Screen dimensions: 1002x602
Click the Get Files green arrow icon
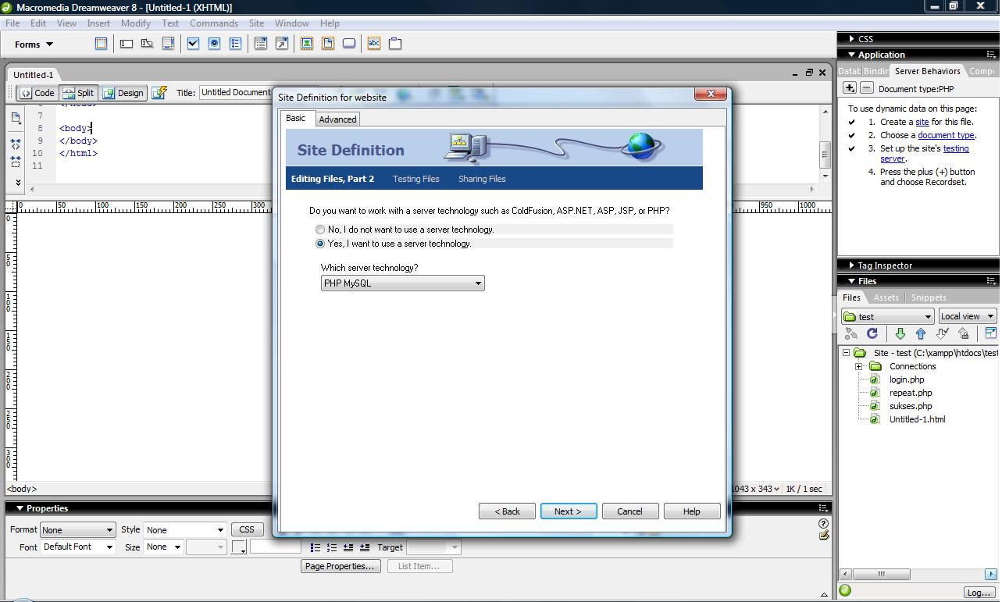tap(900, 333)
